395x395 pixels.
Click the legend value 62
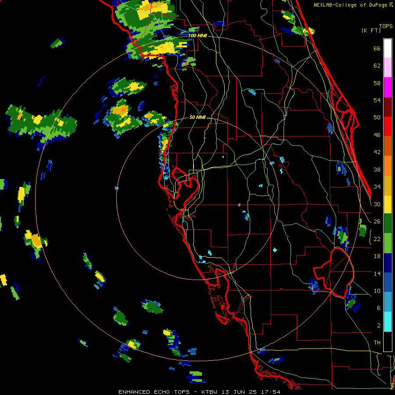(377, 66)
